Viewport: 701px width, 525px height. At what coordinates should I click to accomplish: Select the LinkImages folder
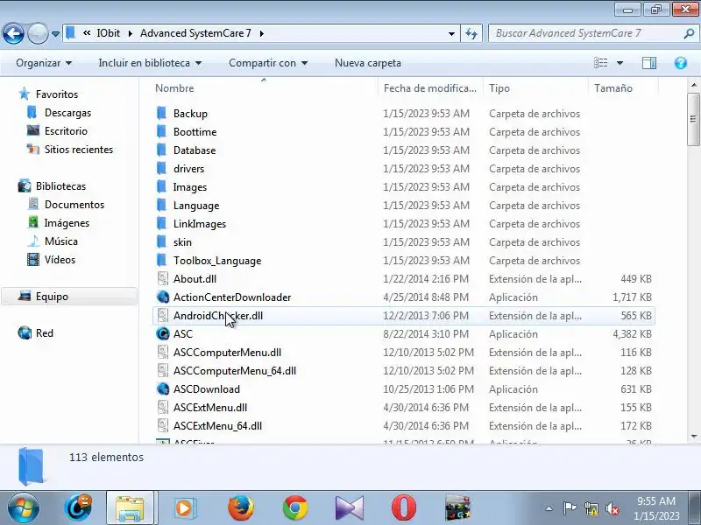tap(200, 224)
